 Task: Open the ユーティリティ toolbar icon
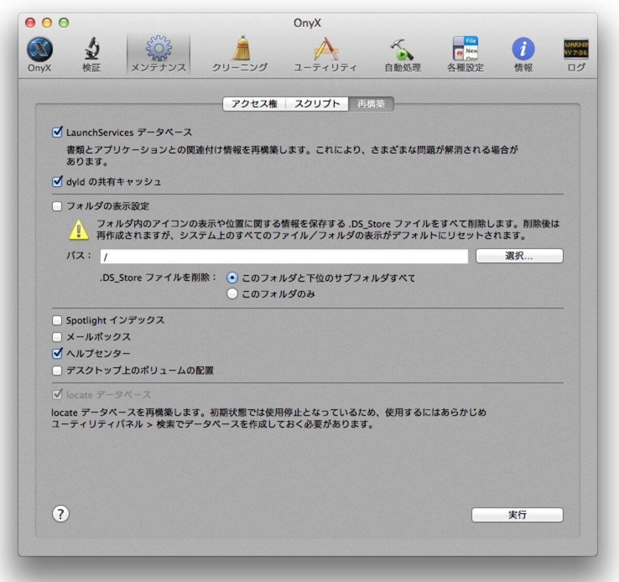coord(325,54)
